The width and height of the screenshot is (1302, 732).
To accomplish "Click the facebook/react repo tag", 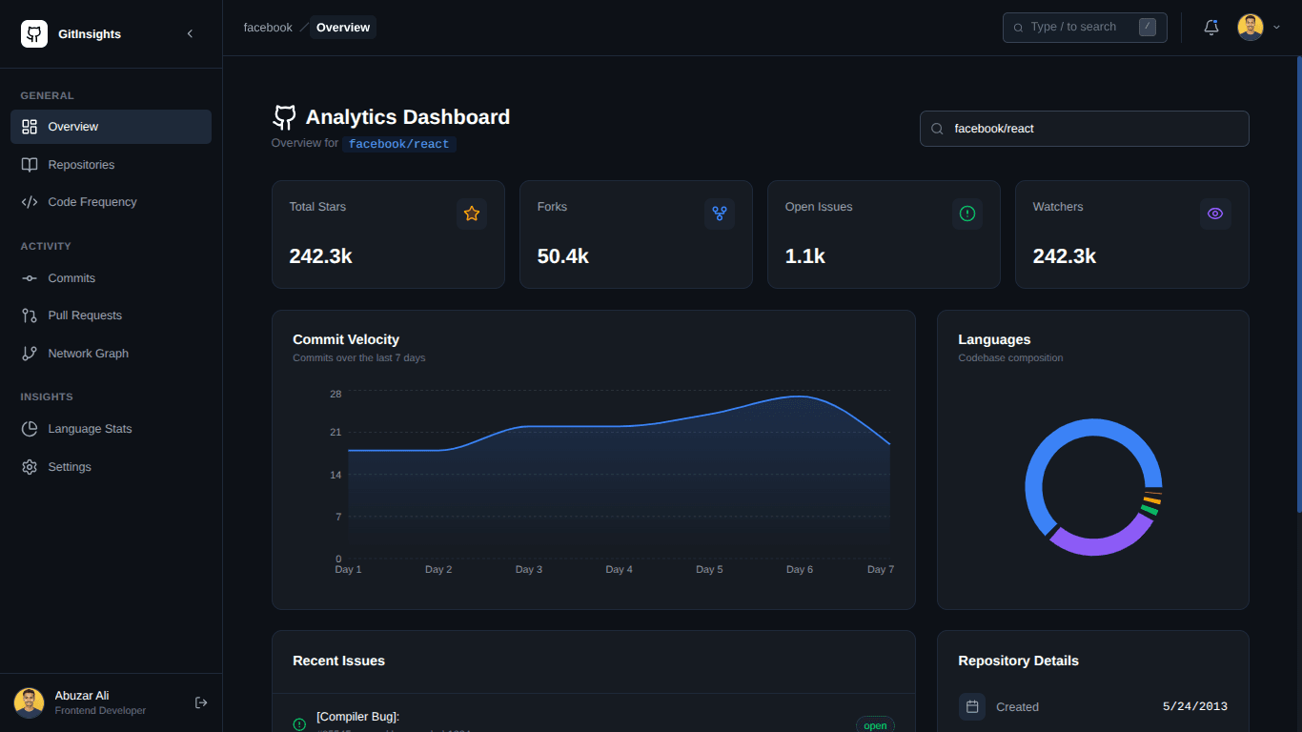I will point(399,144).
